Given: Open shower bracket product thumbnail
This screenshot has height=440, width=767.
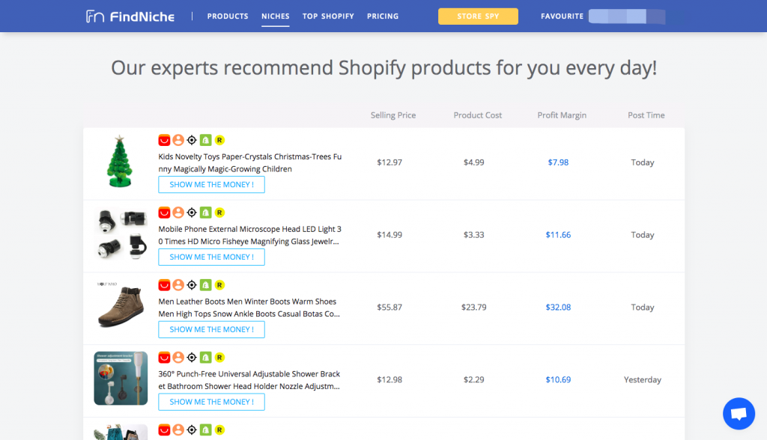Looking at the screenshot, I should click(121, 379).
